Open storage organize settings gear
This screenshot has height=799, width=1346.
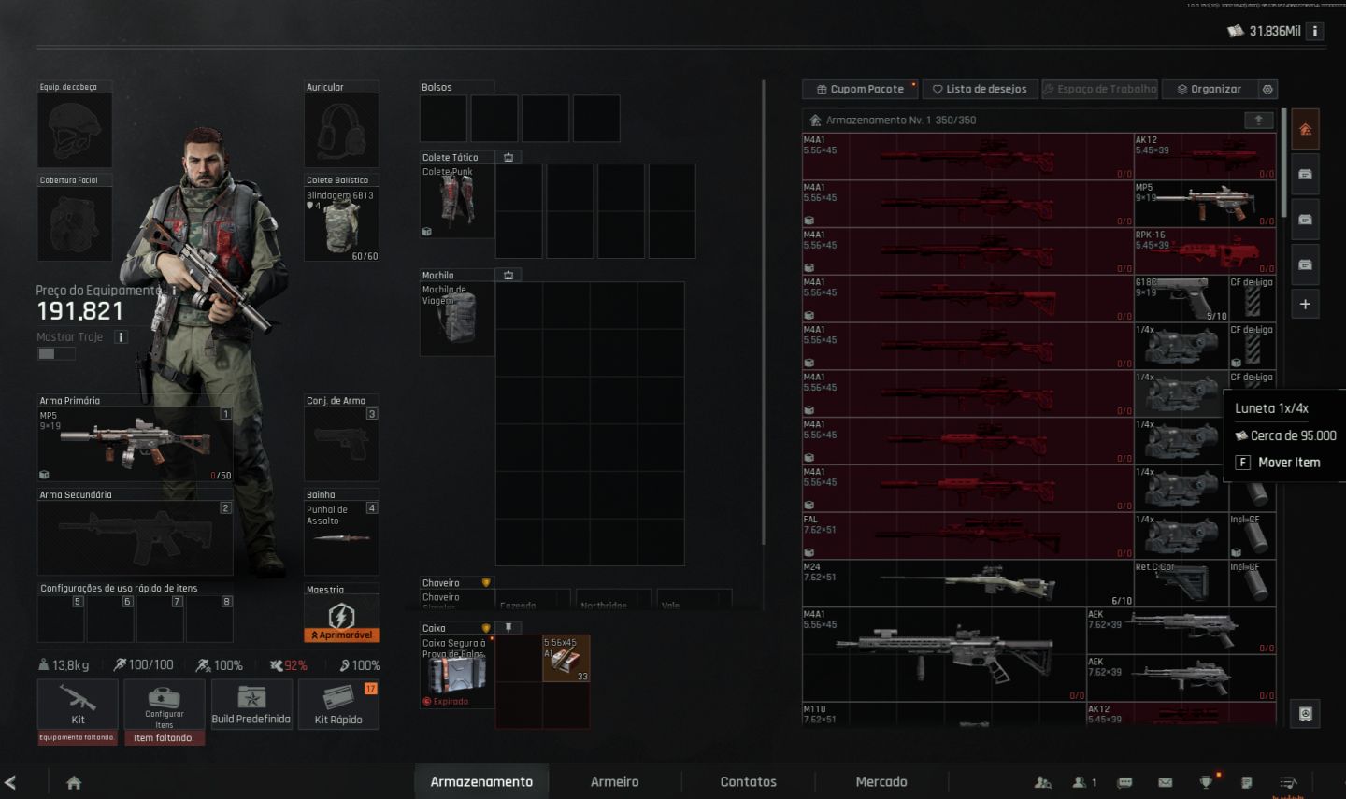pos(1267,89)
